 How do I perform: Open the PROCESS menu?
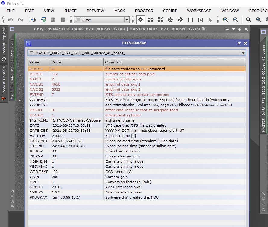144,11
